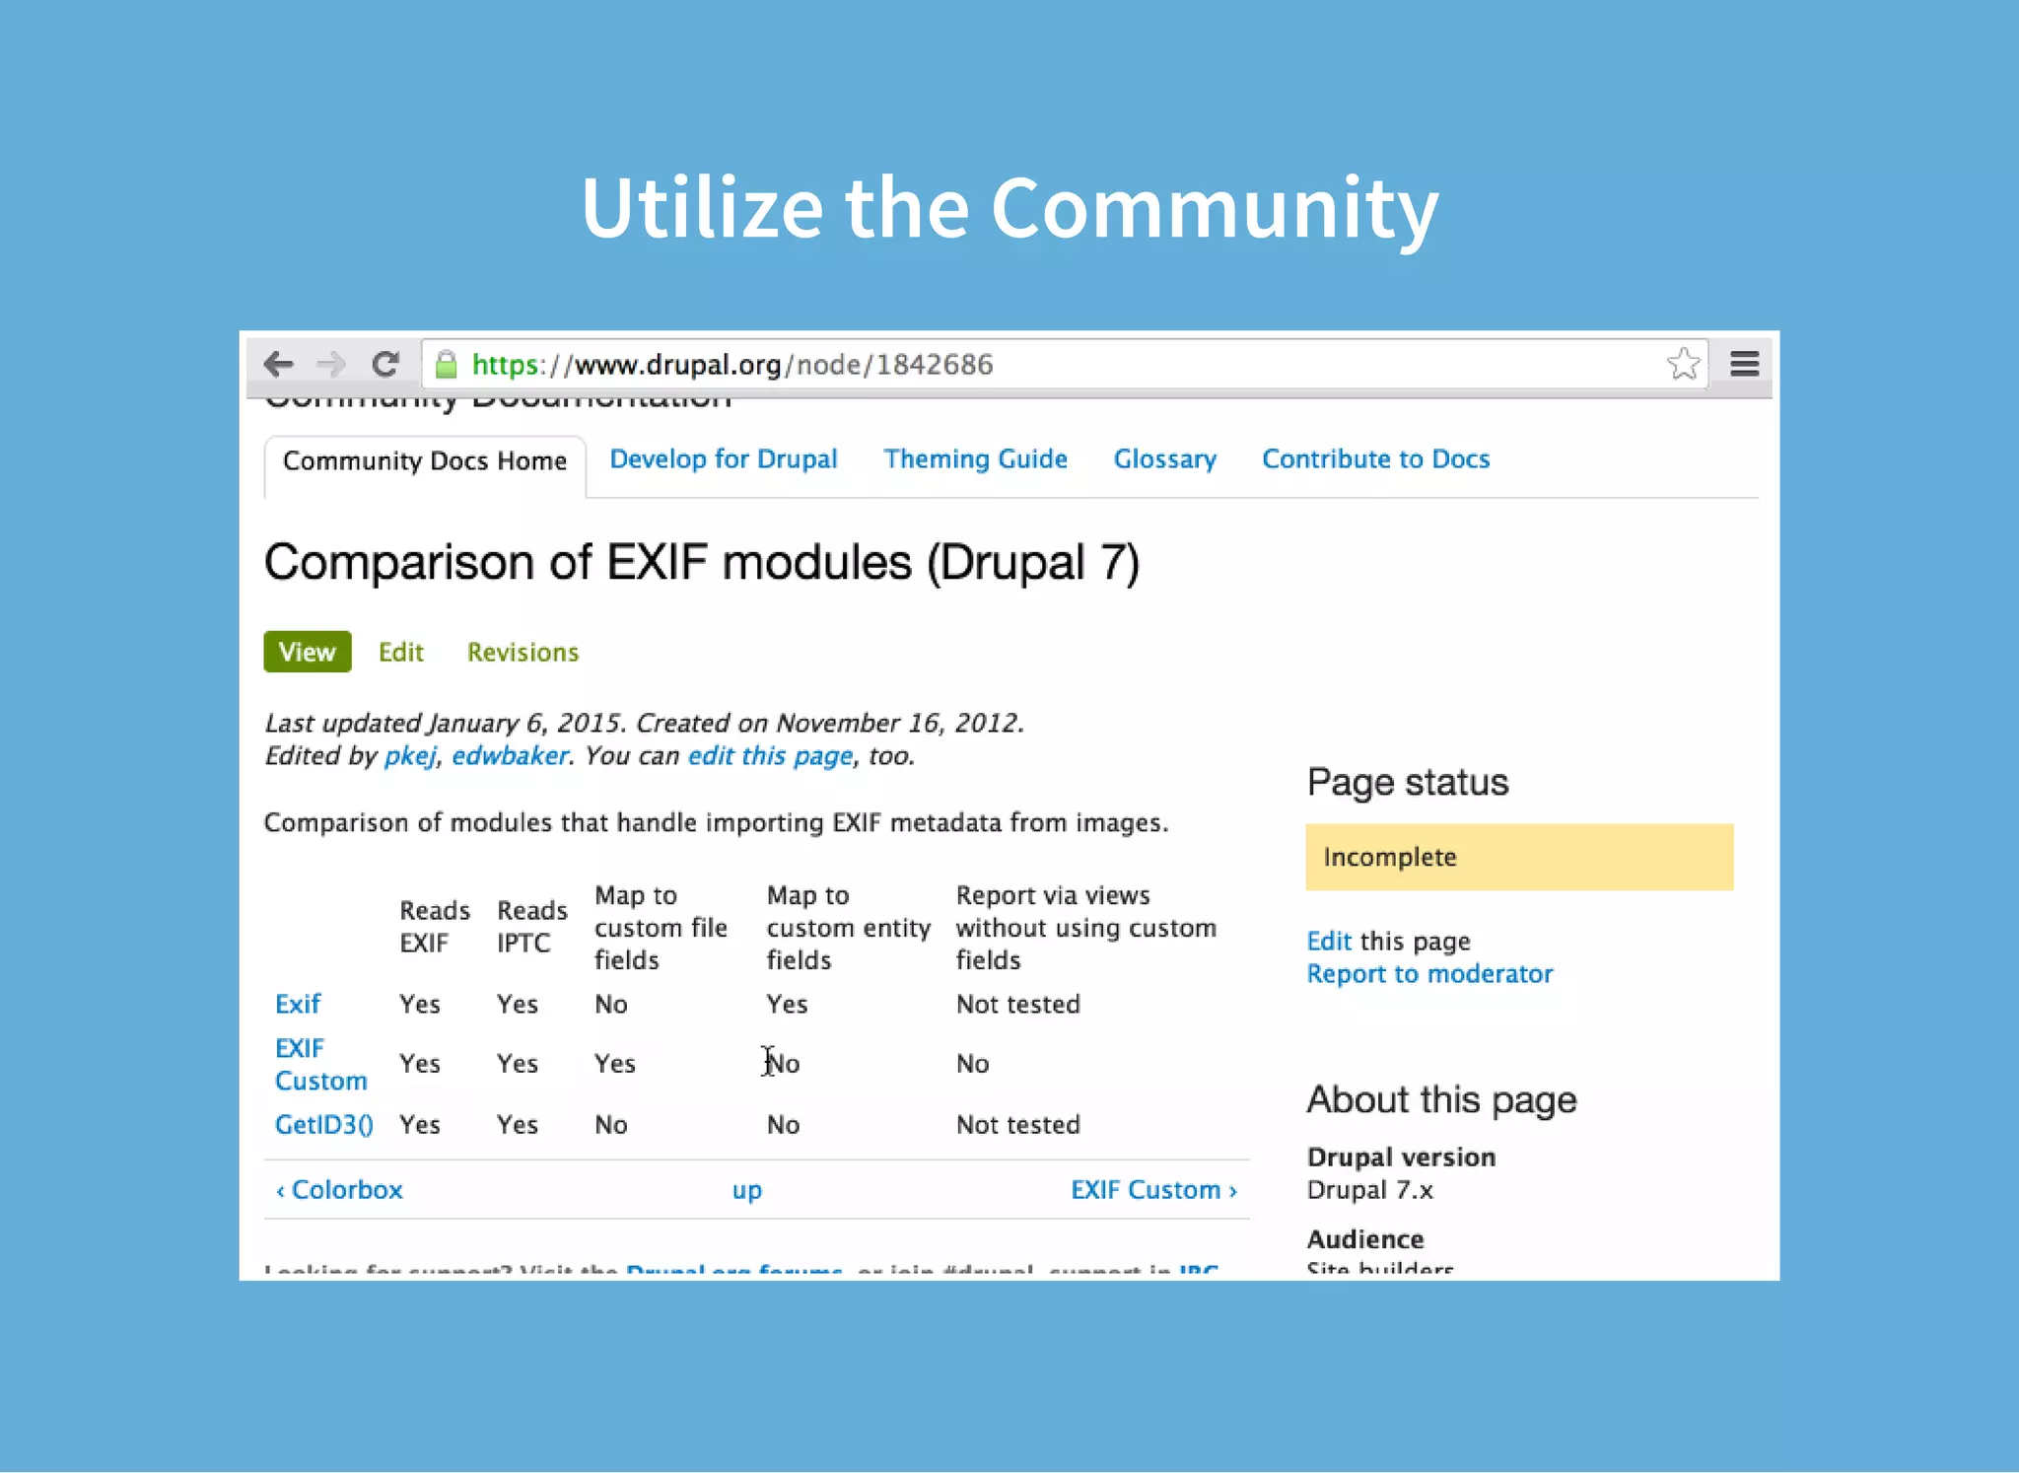This screenshot has width=2019, height=1473.
Task: Open the Chrome hamburger menu
Action: coord(1744,365)
